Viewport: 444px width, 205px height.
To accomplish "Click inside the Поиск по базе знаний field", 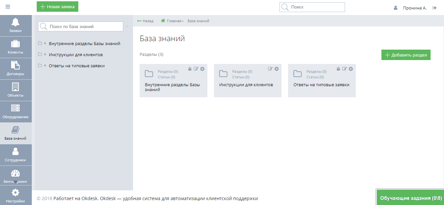I will coord(80,26).
